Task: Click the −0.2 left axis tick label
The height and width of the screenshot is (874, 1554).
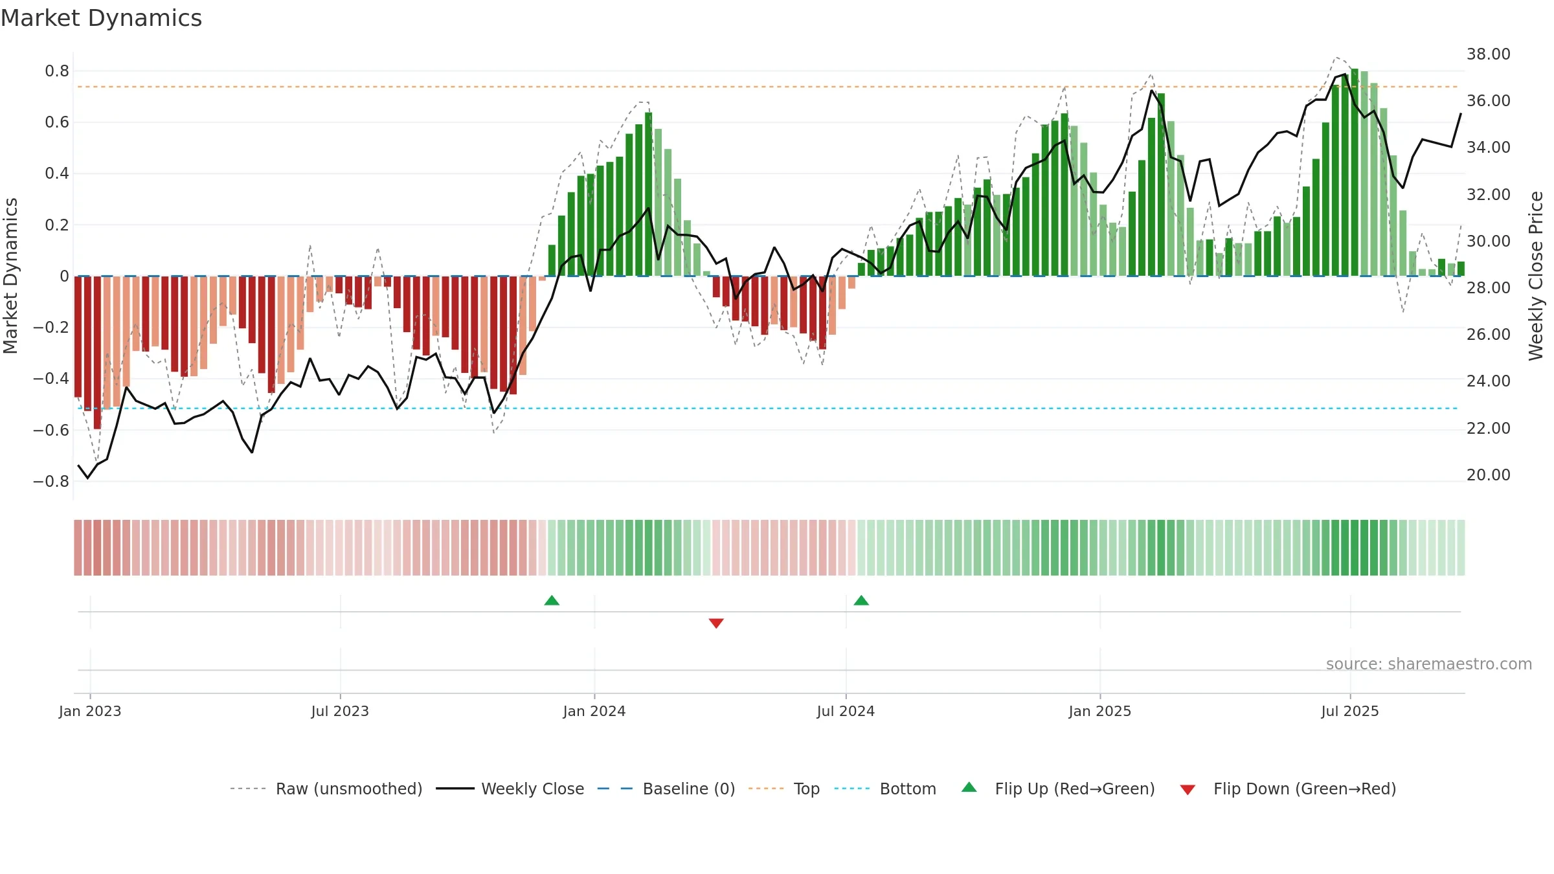Action: (51, 327)
